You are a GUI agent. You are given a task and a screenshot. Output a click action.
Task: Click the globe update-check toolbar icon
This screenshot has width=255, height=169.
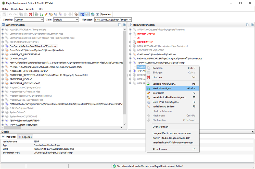(93, 14)
